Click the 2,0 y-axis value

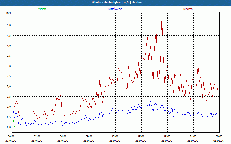(9, 86)
